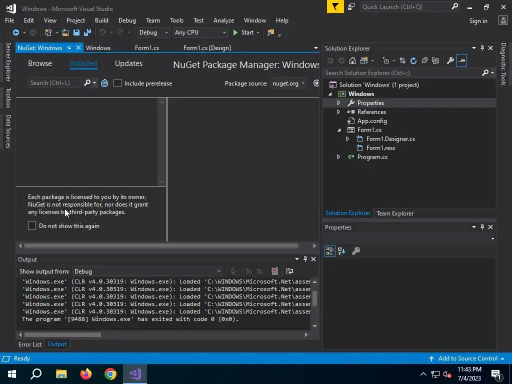The width and height of the screenshot is (512, 384).
Task: Expand the Form1.Designer.cs node
Action: 348,139
